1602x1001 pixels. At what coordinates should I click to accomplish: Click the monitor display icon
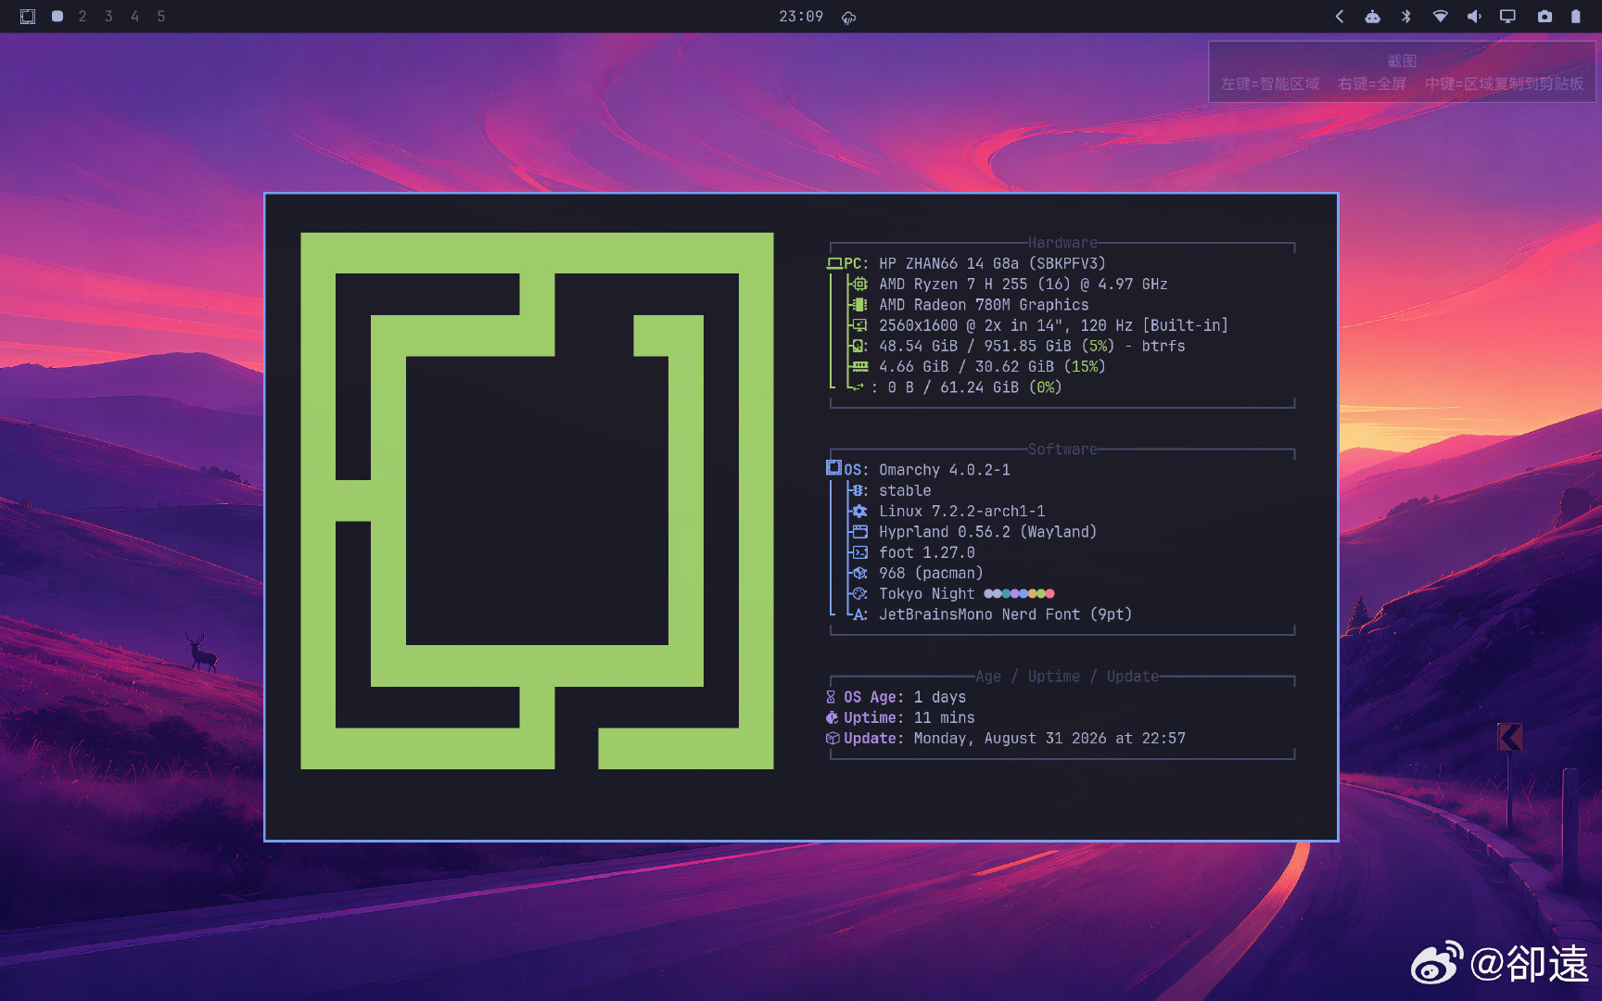(x=1508, y=17)
